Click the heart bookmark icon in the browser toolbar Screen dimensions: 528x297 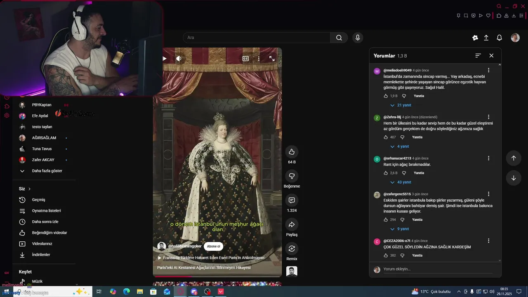click(x=488, y=16)
